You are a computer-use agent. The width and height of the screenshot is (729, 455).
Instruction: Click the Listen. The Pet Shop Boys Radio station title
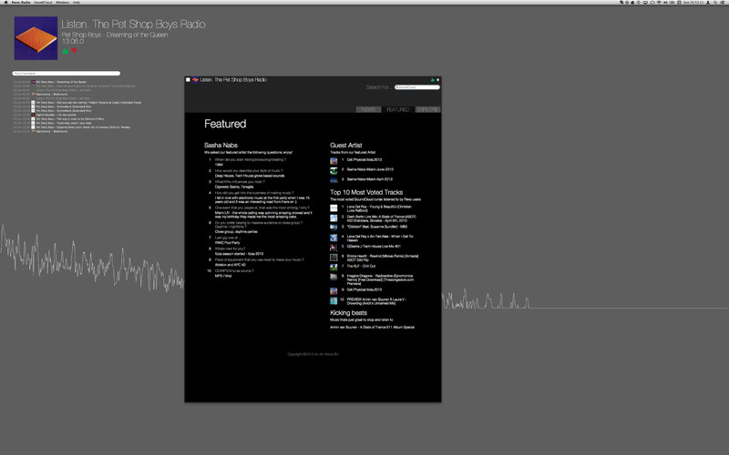(x=133, y=25)
